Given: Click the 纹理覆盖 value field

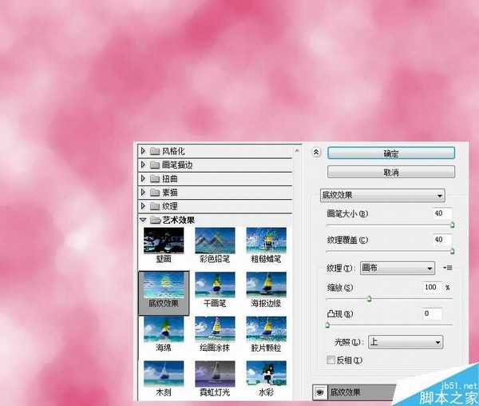Looking at the screenshot, I should (x=442, y=240).
